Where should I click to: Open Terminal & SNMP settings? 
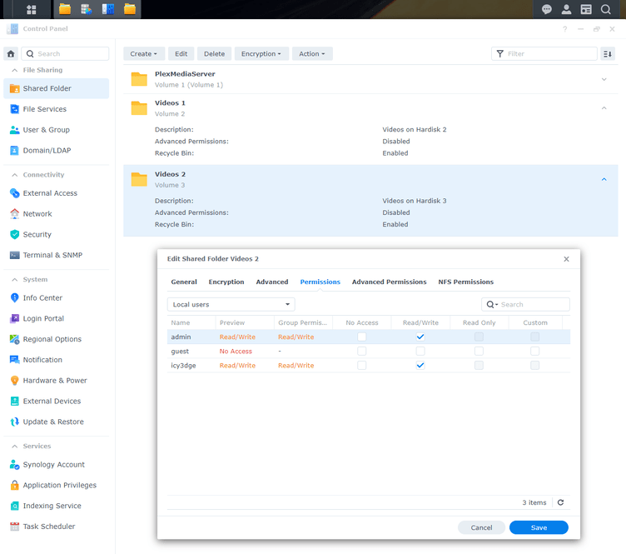tap(57, 255)
